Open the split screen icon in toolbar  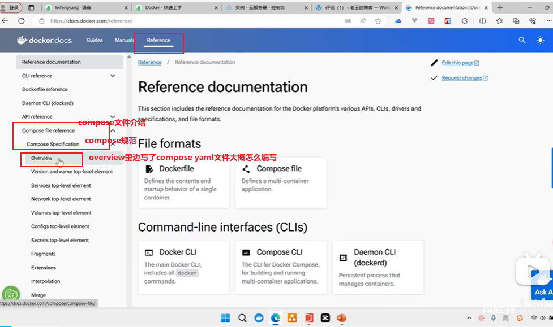point(482,21)
